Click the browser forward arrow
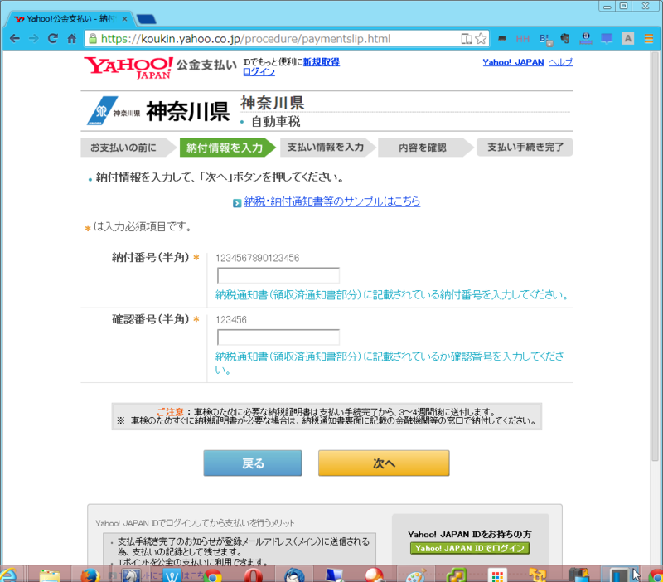Image resolution: width=663 pixels, height=582 pixels. [34, 39]
